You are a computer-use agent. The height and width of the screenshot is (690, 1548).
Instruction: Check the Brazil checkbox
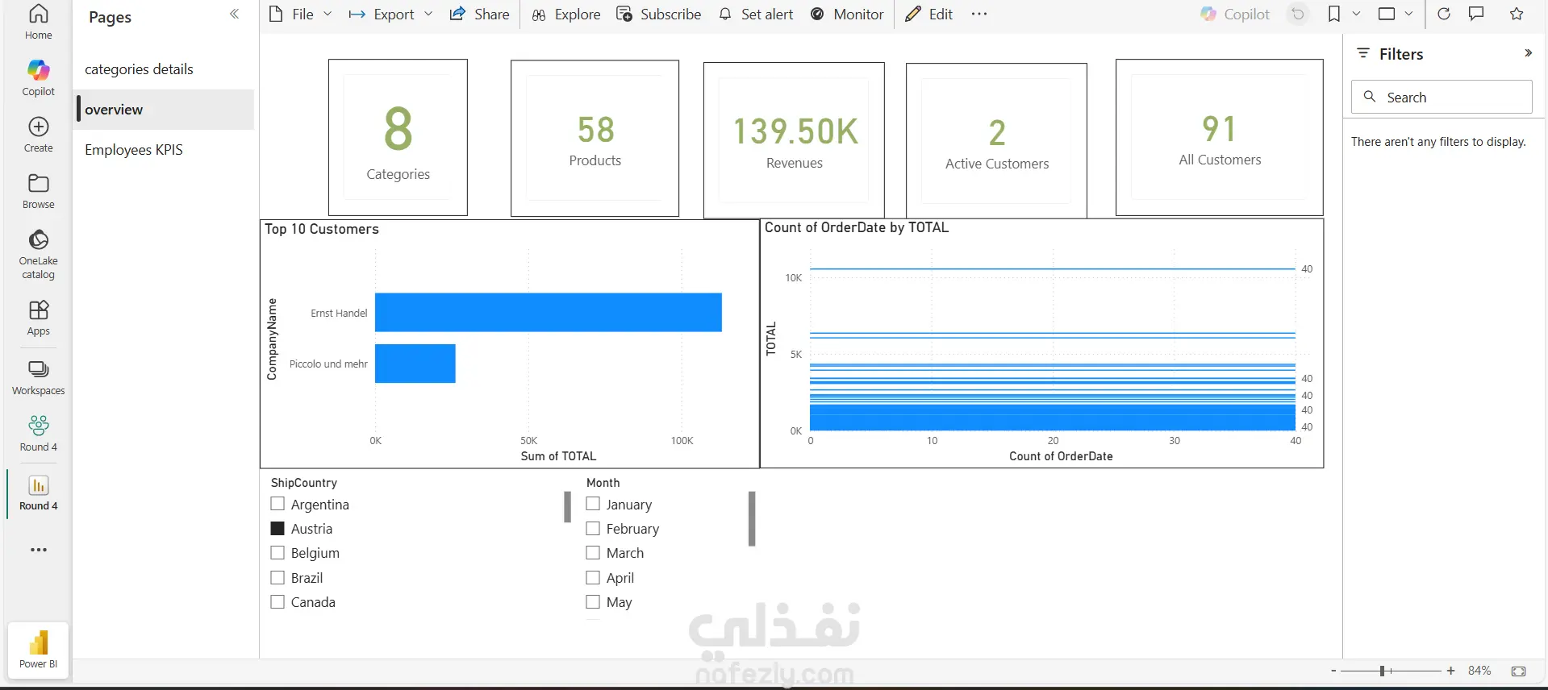pyautogui.click(x=277, y=577)
